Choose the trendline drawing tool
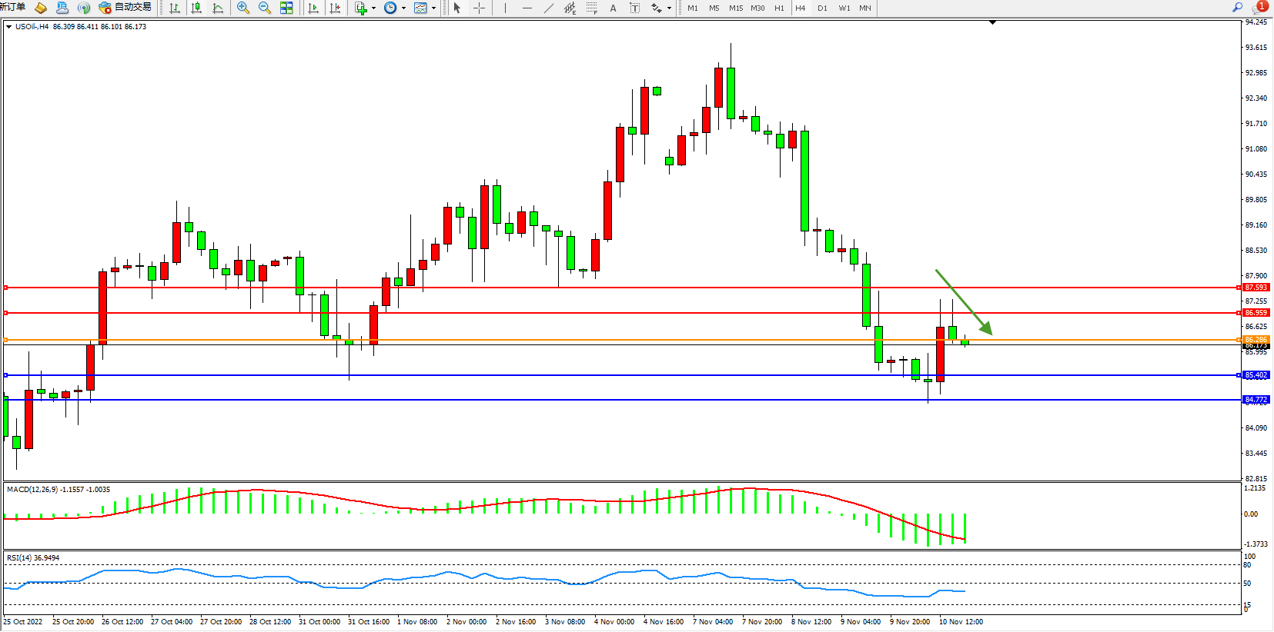 coord(548,8)
